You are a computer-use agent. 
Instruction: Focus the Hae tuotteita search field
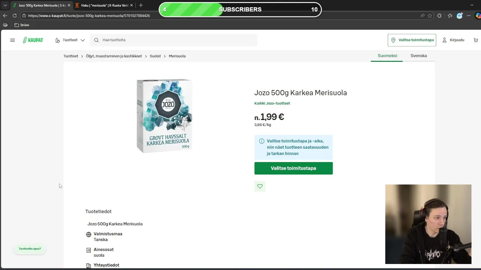(174, 40)
